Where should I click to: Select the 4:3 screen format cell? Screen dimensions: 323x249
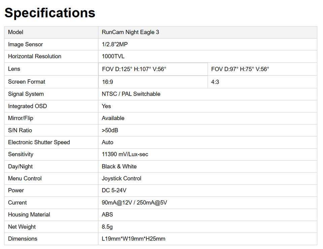tap(215, 82)
